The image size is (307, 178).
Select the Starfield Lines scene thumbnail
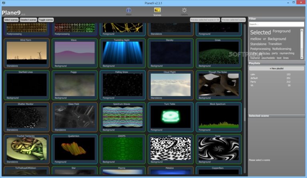tap(27, 85)
